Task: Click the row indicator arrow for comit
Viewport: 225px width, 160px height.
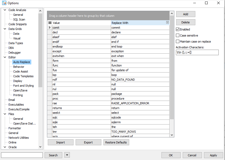Action: click(50, 27)
